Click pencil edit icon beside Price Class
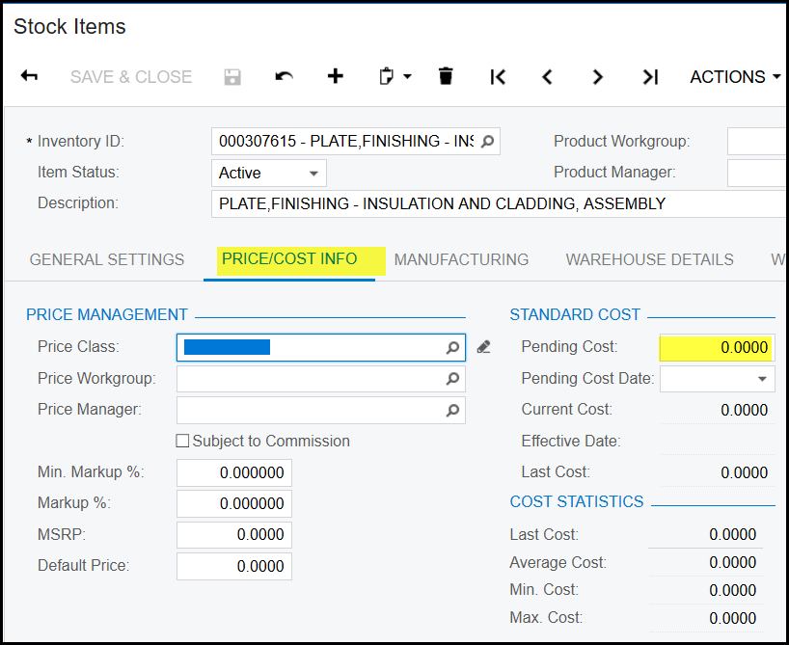Viewport: 789px width, 645px height. click(x=483, y=347)
